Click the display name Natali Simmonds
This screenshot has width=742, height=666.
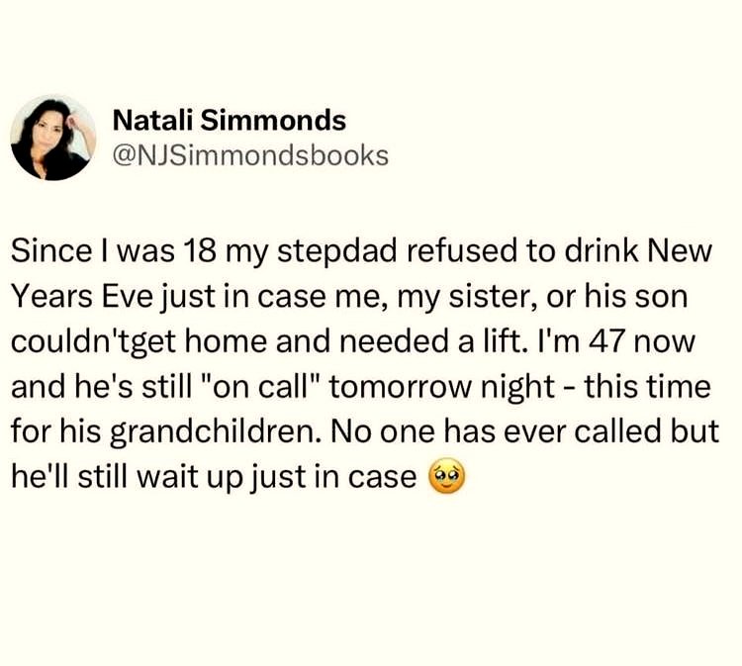click(230, 121)
